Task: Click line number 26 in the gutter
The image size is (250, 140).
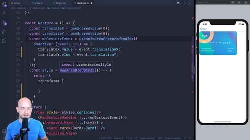Action: 18,70
